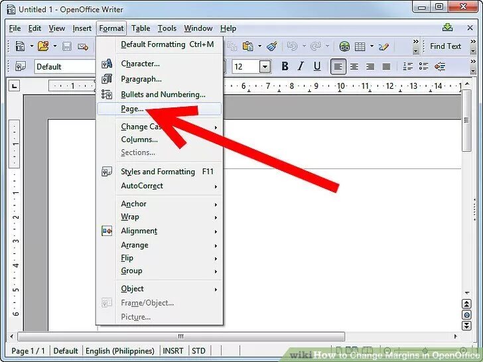Set alignment to Align Right
This screenshot has height=362, width=483.
point(370,66)
